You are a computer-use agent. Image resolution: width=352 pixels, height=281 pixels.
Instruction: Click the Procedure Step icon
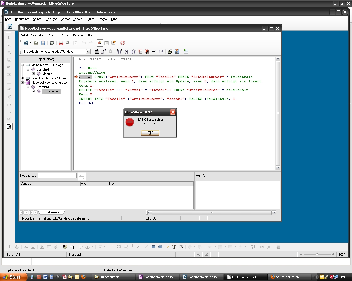(x=119, y=51)
